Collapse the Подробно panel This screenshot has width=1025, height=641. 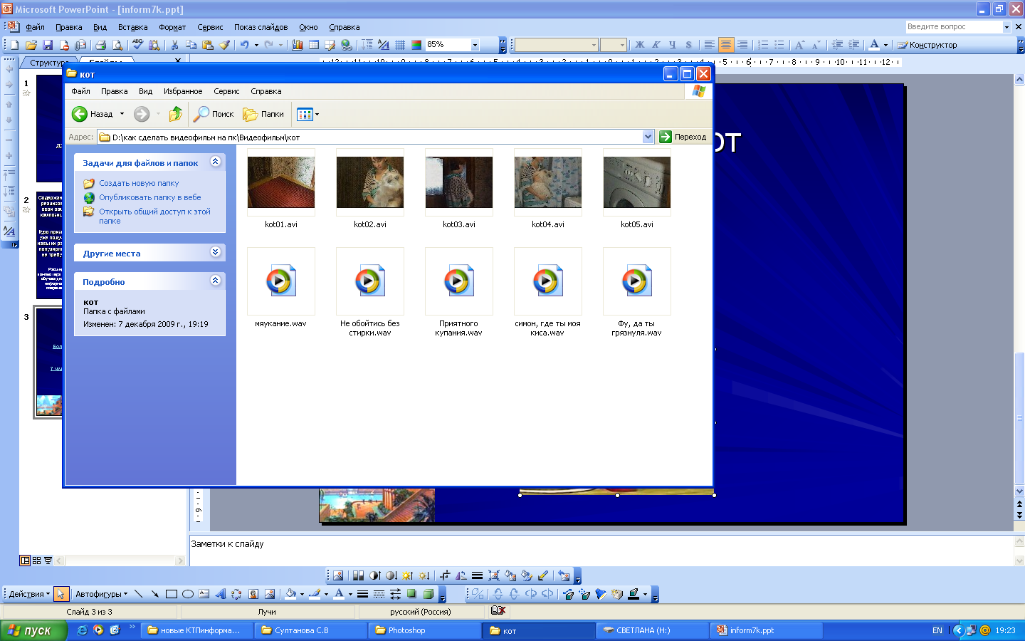(x=215, y=281)
